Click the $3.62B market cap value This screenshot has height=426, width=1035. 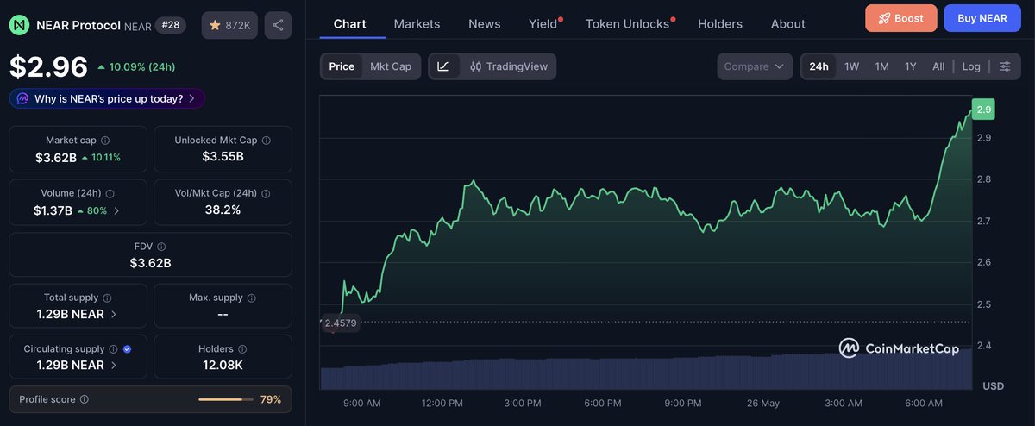coord(56,157)
